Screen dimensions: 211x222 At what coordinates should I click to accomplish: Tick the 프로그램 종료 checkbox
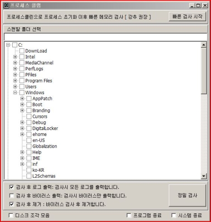(129, 215)
